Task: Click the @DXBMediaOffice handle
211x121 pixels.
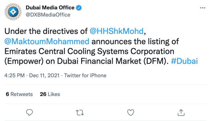Action: 48,15
